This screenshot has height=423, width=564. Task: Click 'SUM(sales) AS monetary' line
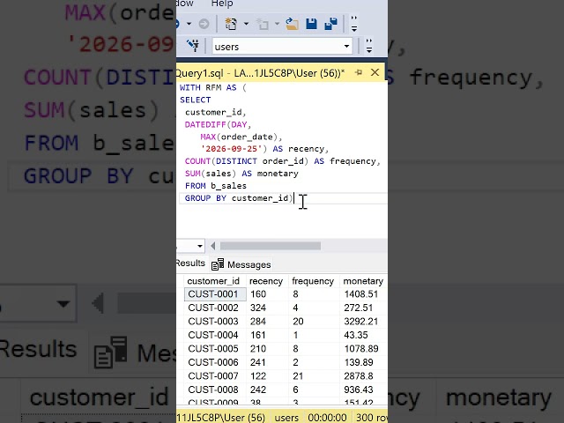pos(241,174)
